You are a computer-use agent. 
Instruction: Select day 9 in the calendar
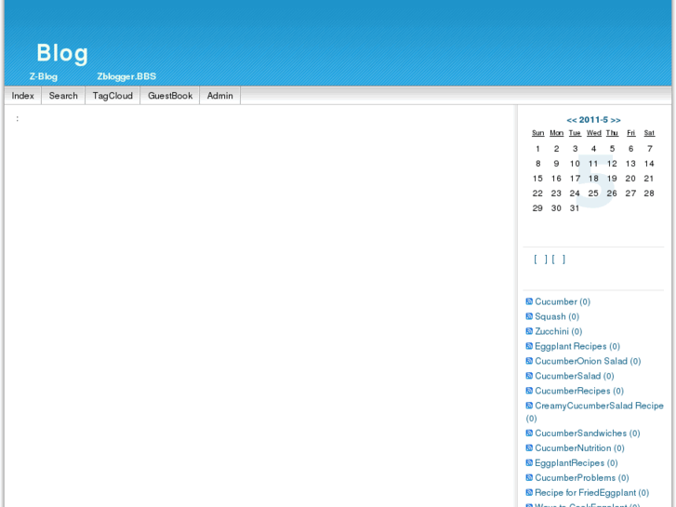tap(556, 164)
